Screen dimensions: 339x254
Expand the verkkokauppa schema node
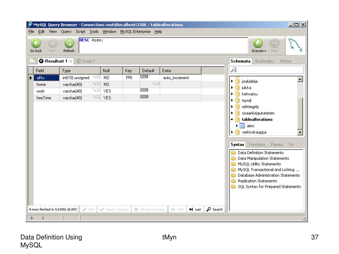[x=232, y=132]
